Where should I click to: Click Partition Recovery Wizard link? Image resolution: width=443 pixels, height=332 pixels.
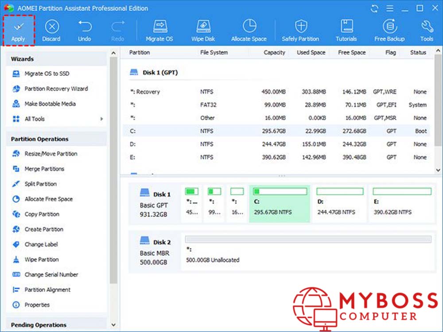(x=56, y=89)
